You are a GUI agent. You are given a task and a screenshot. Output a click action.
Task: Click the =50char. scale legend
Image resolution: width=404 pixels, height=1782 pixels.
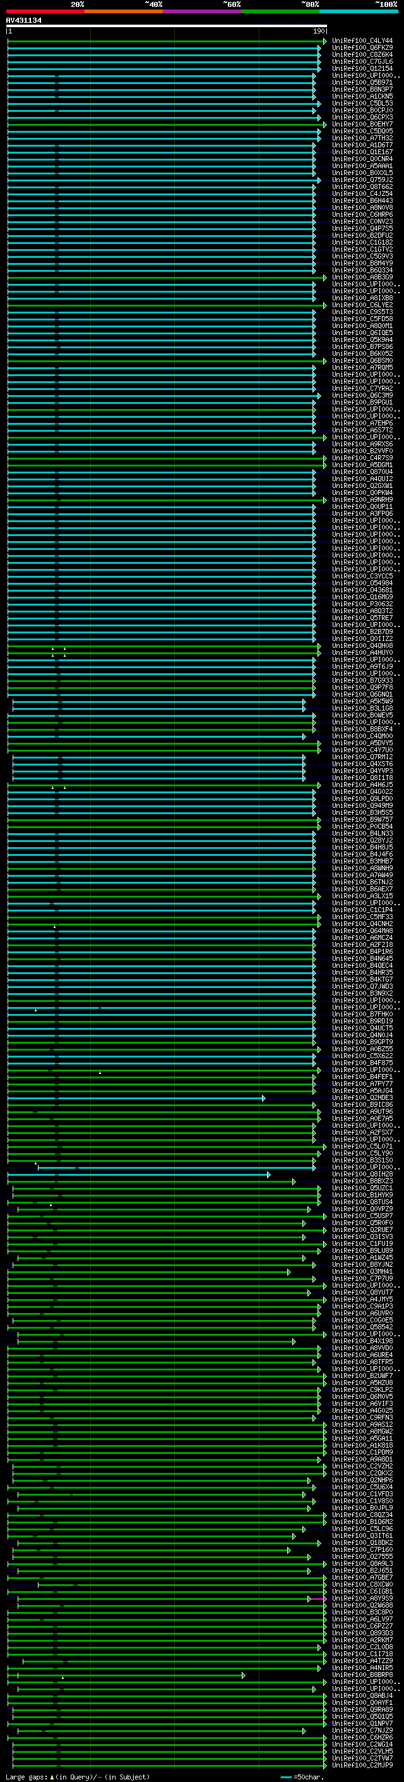[x=302, y=1776]
